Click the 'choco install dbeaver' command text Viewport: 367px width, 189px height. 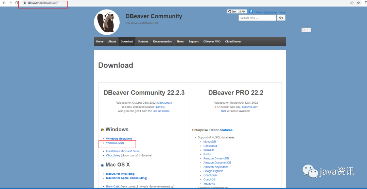coord(137,155)
